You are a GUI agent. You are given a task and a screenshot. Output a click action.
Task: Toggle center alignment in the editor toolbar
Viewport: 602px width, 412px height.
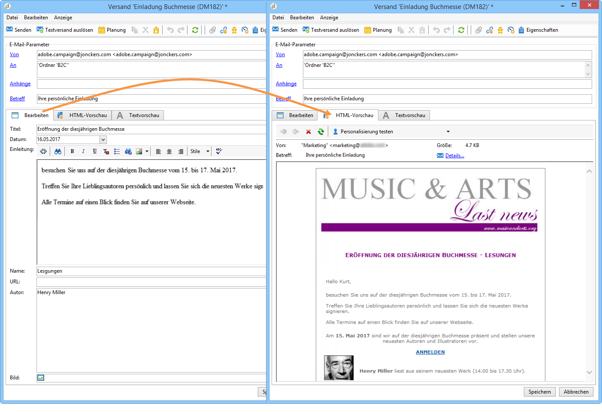click(x=169, y=151)
